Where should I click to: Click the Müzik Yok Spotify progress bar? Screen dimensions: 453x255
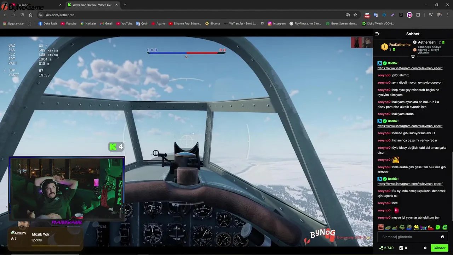[x=55, y=245]
